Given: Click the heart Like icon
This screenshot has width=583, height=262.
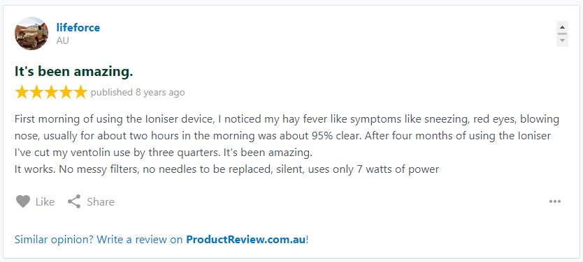Looking at the screenshot, I should click(x=22, y=201).
